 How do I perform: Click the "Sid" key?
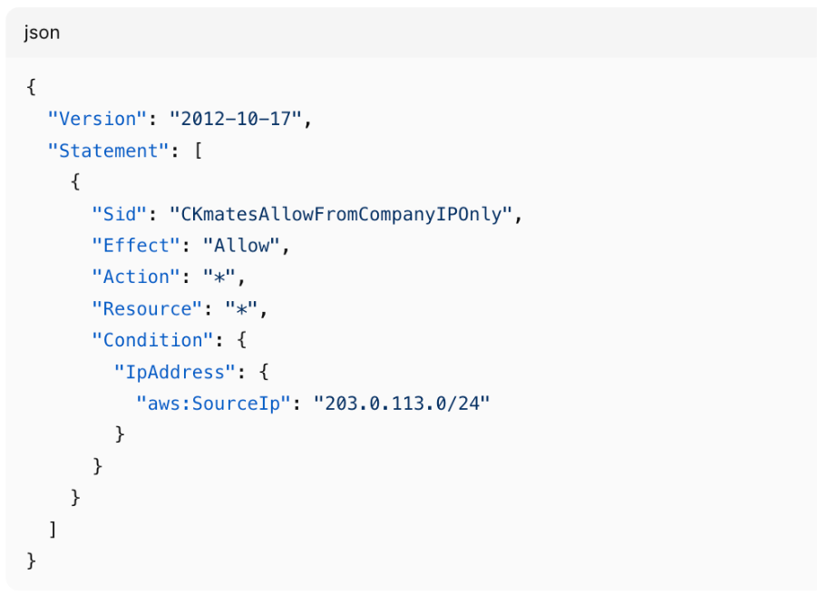click(119, 214)
